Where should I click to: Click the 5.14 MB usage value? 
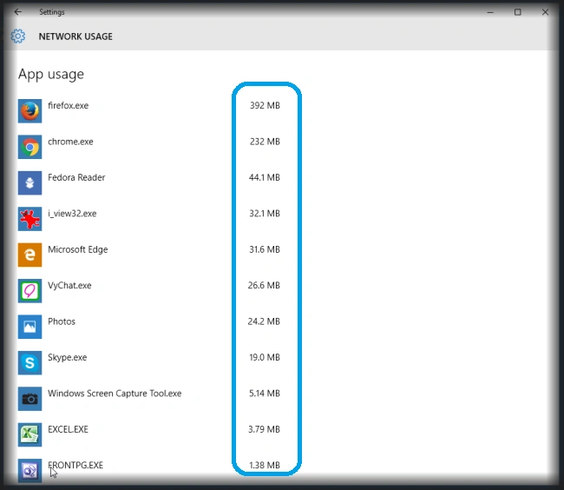click(x=265, y=394)
